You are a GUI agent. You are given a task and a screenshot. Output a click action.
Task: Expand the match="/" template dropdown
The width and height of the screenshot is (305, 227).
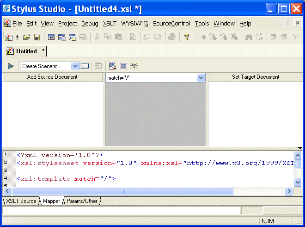pyautogui.click(x=201, y=78)
